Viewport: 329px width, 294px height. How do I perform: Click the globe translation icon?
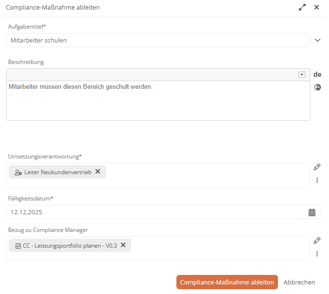(318, 87)
